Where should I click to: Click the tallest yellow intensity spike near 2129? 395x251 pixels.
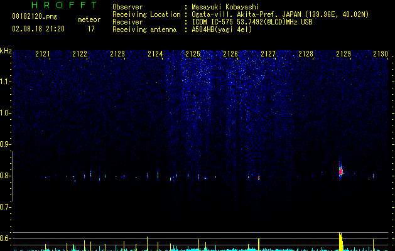click(x=340, y=242)
